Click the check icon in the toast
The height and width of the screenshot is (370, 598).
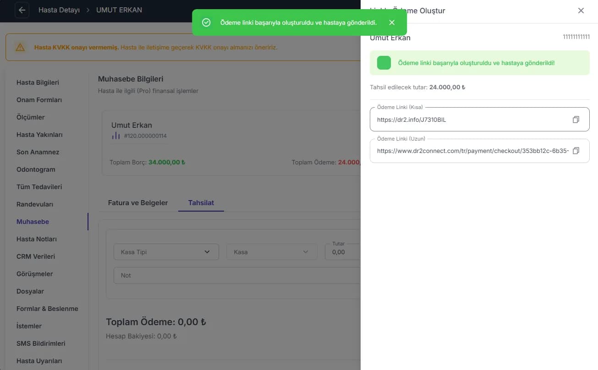(x=206, y=22)
